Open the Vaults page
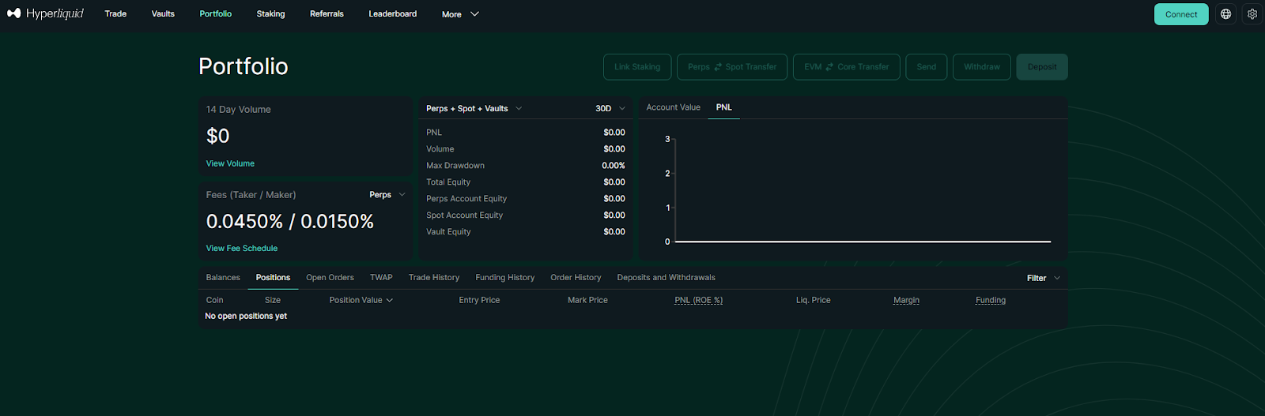Viewport: 1265px width, 416px height. point(163,14)
